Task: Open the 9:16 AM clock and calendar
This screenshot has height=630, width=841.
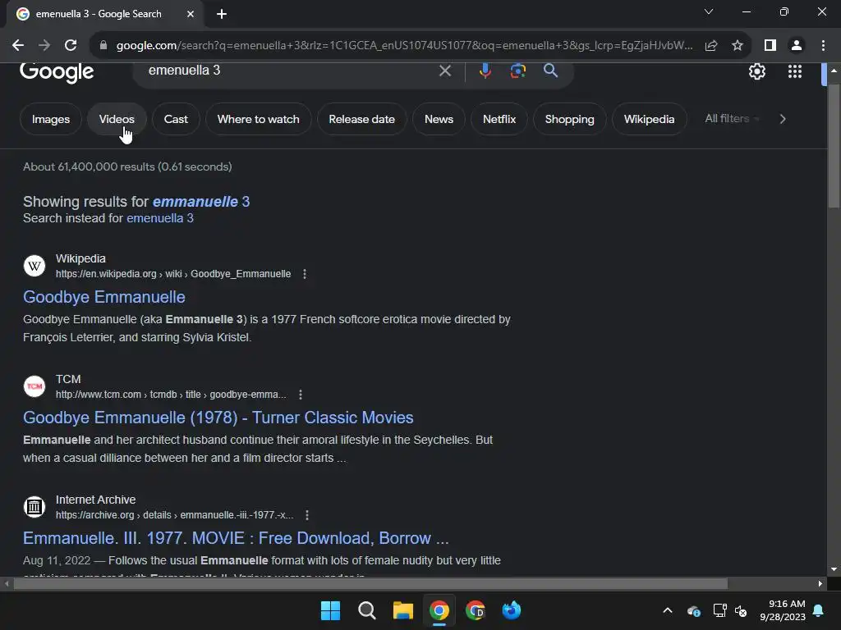Action: (x=783, y=610)
